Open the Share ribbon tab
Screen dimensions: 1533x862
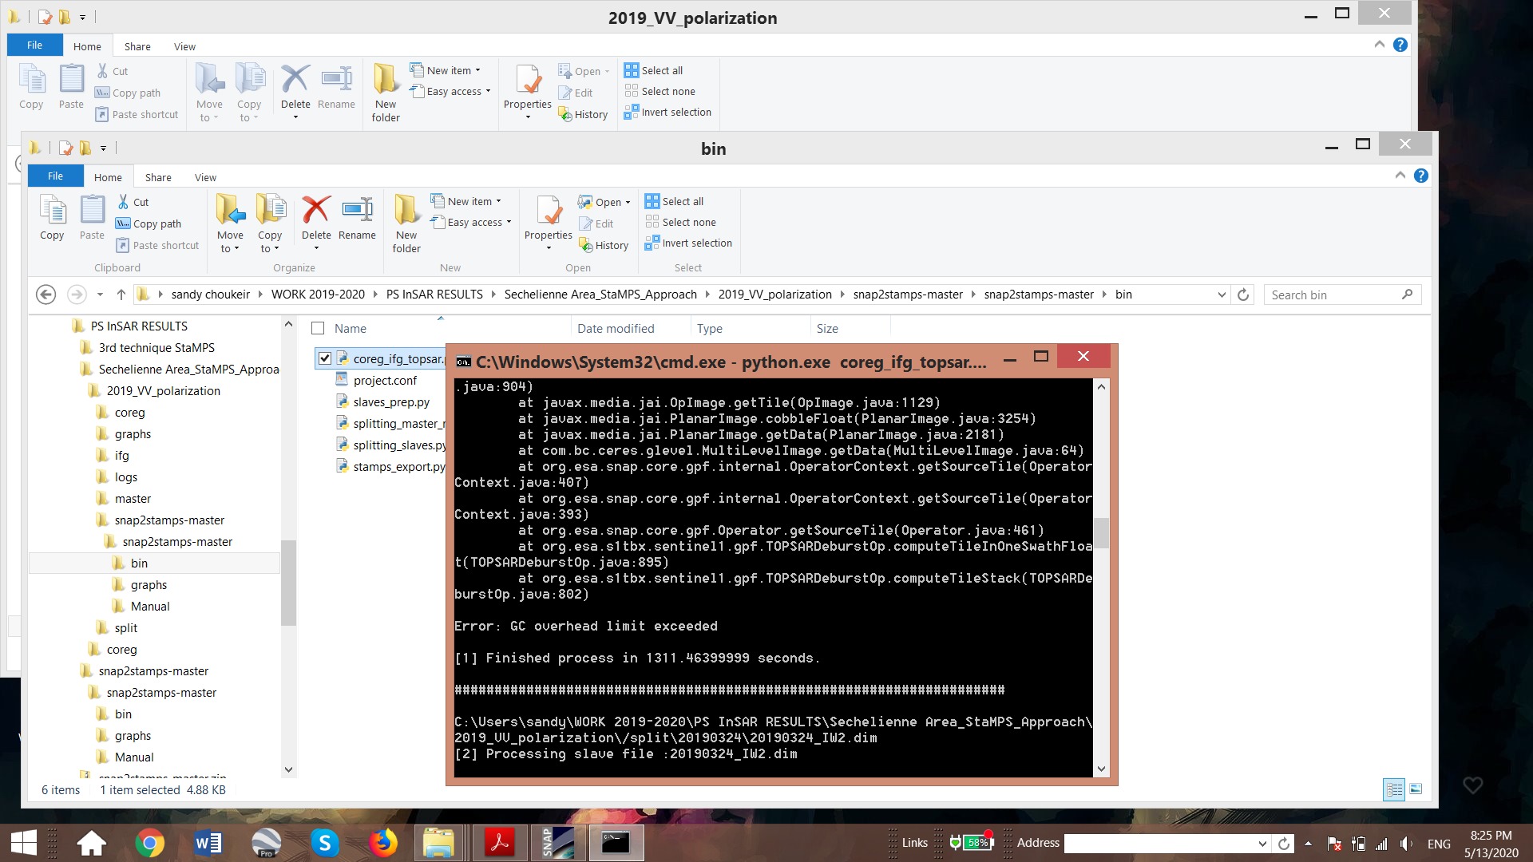(158, 177)
